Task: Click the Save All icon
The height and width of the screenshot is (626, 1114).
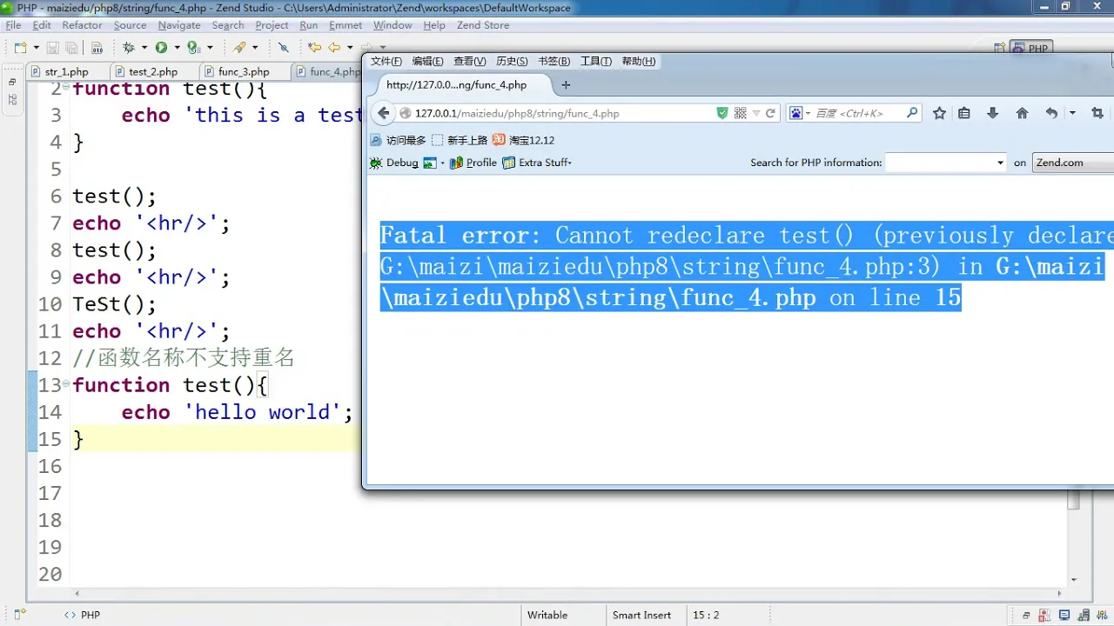Action: [71, 48]
